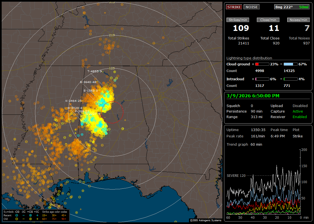Toggle the NOISE indicator button
This screenshot has height=224, width=314.
pos(251,7)
